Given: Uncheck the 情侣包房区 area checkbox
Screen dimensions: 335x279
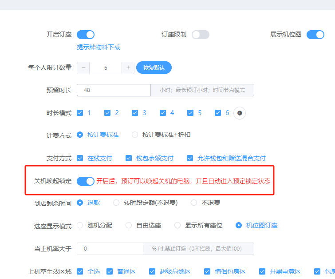Looking at the screenshot, I should [207, 271].
